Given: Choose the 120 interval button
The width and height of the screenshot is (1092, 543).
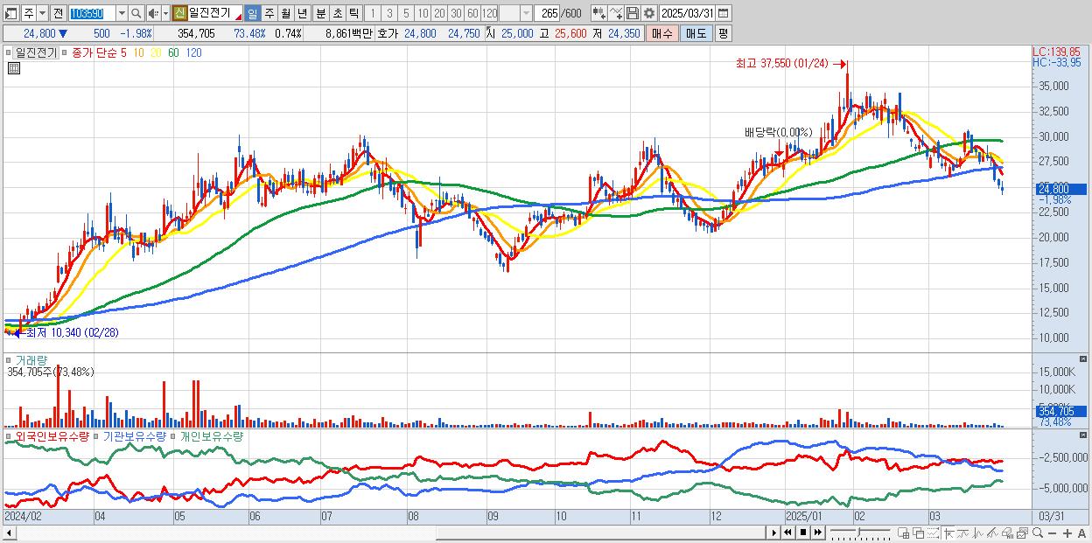Looking at the screenshot, I should click(489, 13).
